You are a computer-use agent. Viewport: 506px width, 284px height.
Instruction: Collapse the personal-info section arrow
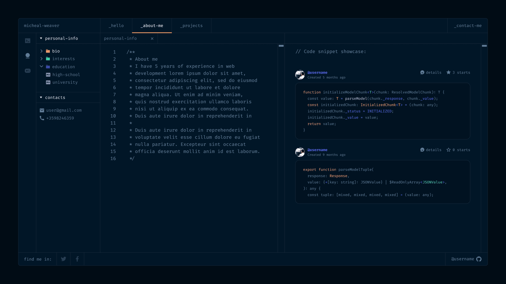[41, 38]
